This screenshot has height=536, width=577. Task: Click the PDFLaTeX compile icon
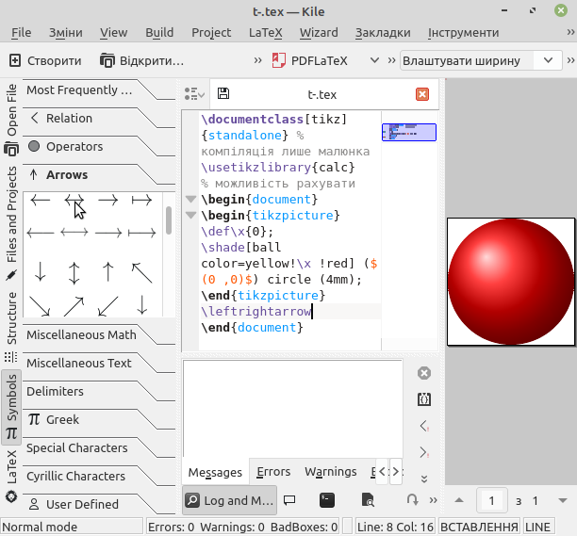point(278,60)
